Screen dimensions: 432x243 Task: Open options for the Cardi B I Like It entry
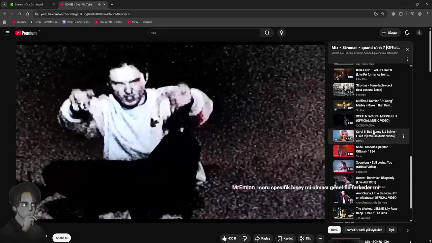click(403, 136)
